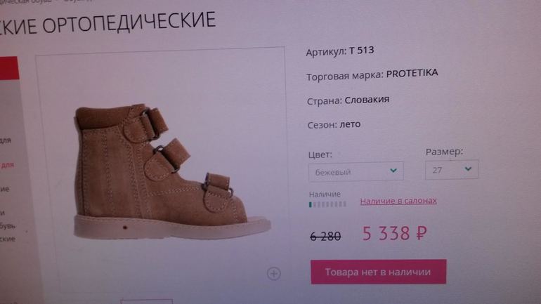The image size is (541, 304).
Task: Click the pink sale price 5 338 ₽
Action: click(x=394, y=233)
